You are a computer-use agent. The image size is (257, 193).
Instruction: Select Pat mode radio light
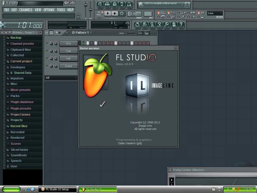tap(102, 12)
